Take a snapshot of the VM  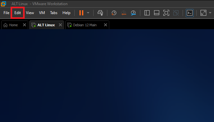click(x=114, y=13)
